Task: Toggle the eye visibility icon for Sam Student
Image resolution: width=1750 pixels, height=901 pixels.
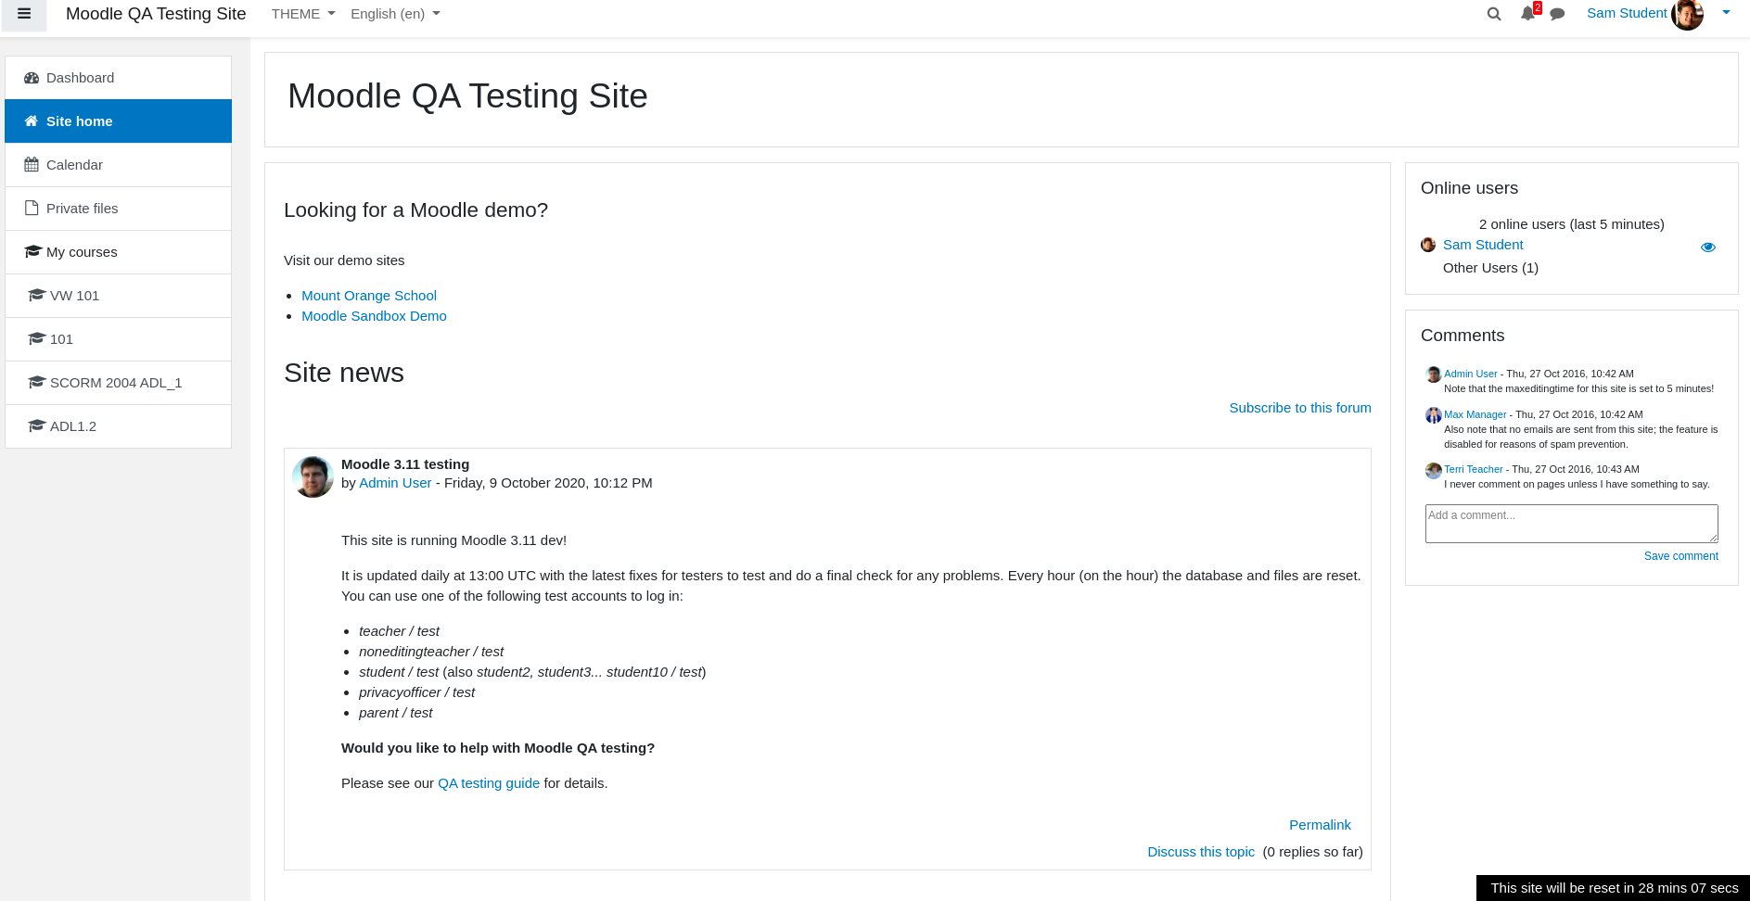Action: pos(1708,247)
